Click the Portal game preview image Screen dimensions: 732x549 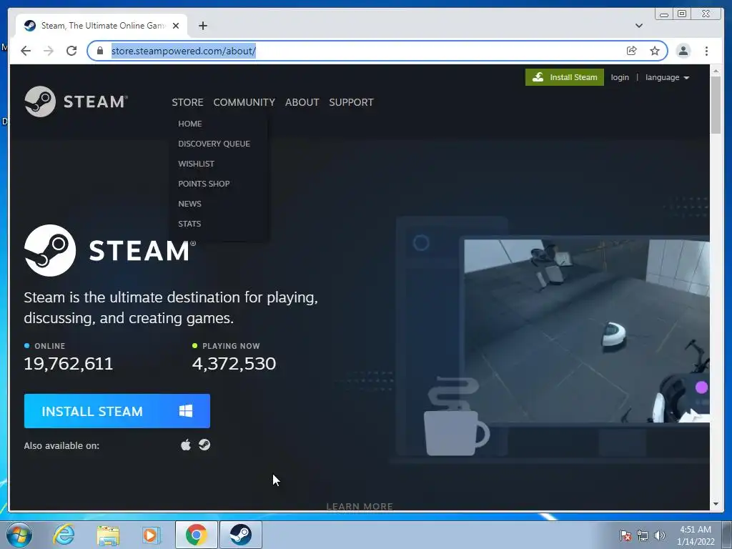tap(587, 331)
